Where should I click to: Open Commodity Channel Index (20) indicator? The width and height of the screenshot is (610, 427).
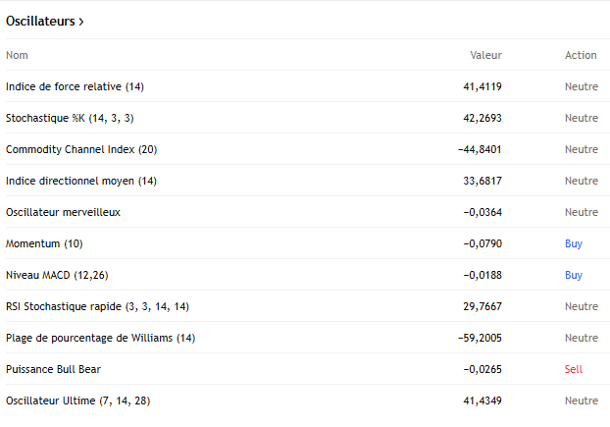tap(81, 149)
